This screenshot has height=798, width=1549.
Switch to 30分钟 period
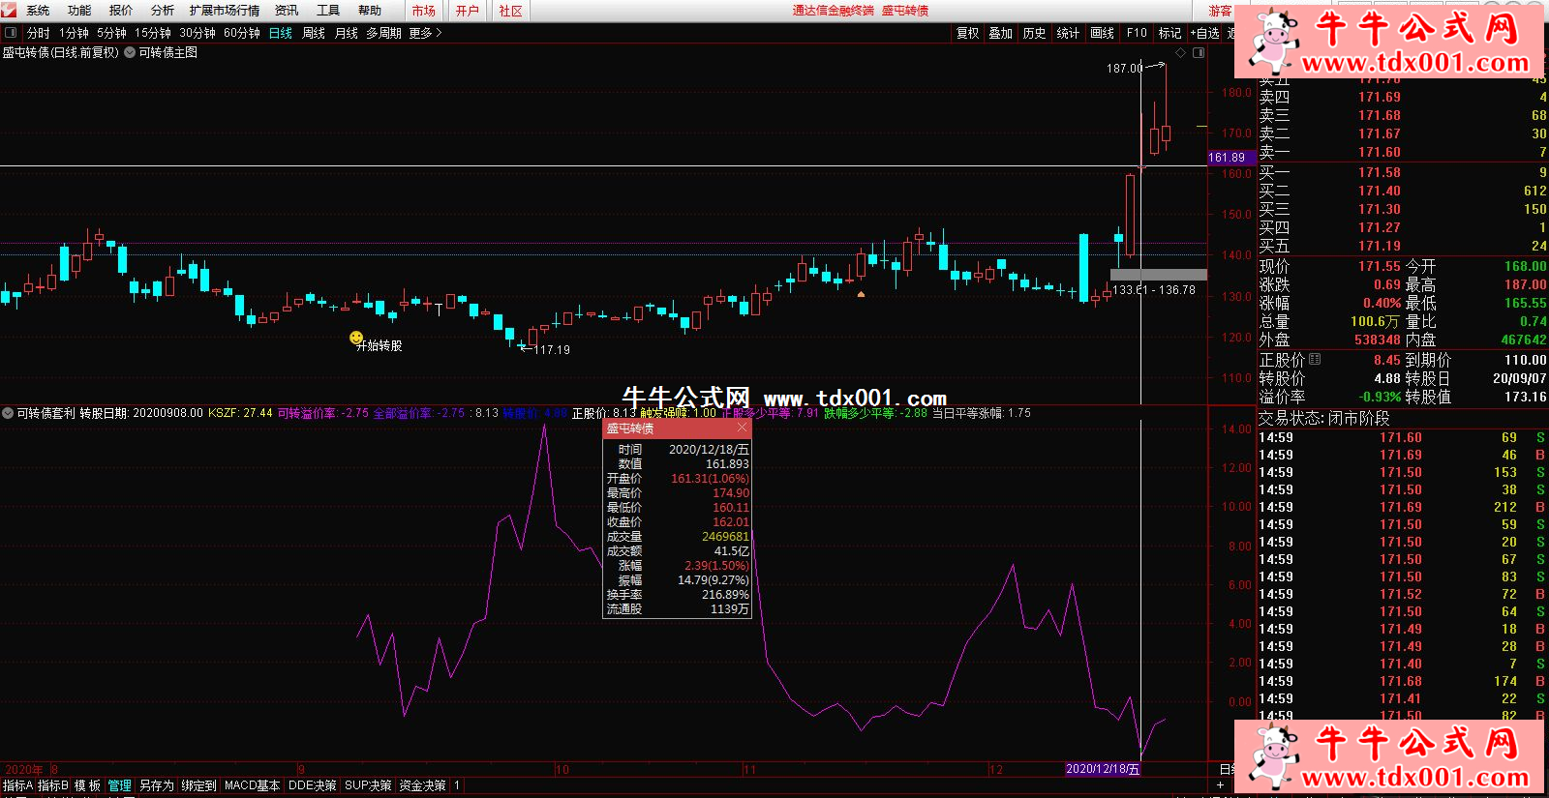coord(197,33)
